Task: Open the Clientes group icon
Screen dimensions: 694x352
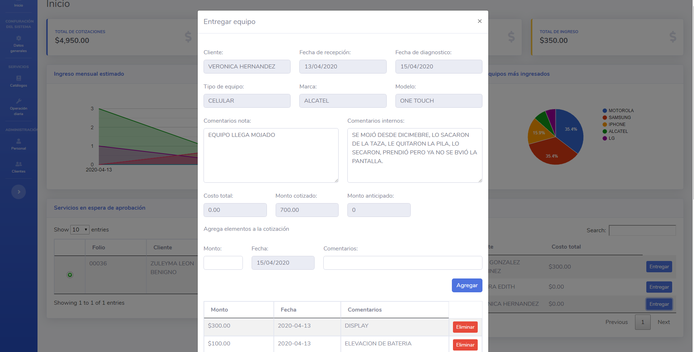Action: tap(19, 164)
